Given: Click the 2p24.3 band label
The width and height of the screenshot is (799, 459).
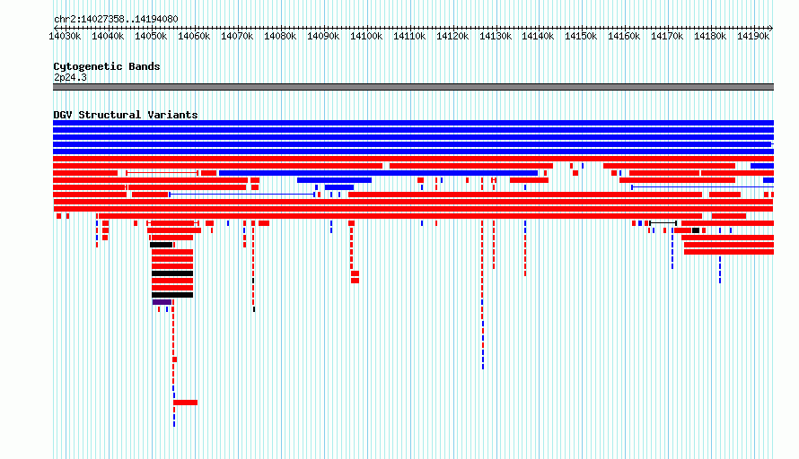Looking at the screenshot, I should pos(70,77).
